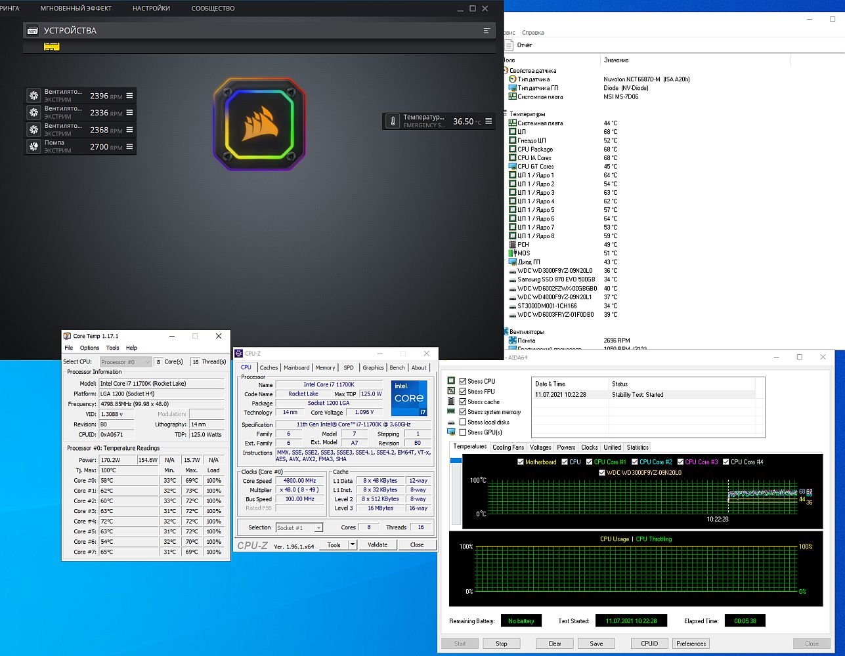Open the Options menu in Core Temp
845x656 pixels.
coord(89,348)
